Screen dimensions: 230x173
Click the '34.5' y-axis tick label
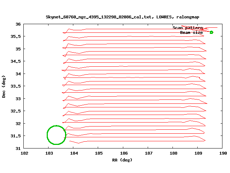click(x=15, y=61)
